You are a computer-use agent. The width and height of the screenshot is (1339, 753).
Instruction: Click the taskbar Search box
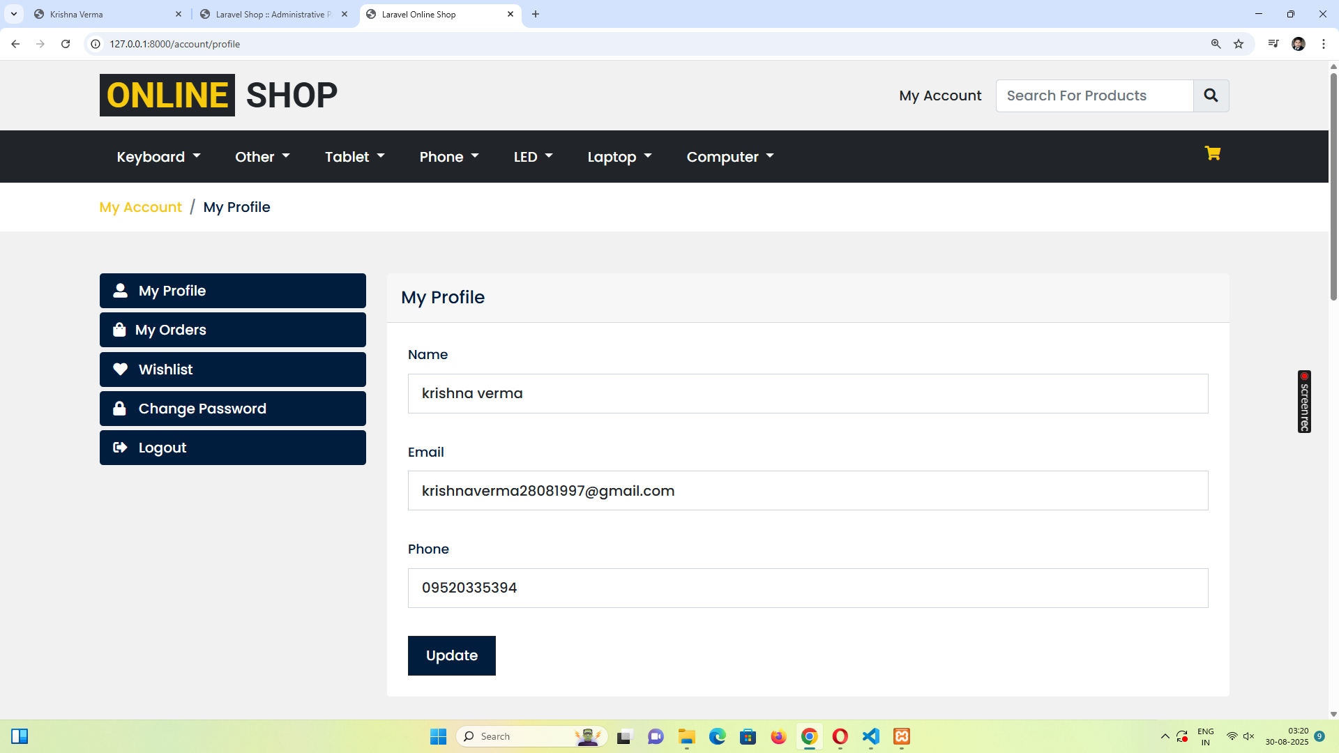coord(531,736)
